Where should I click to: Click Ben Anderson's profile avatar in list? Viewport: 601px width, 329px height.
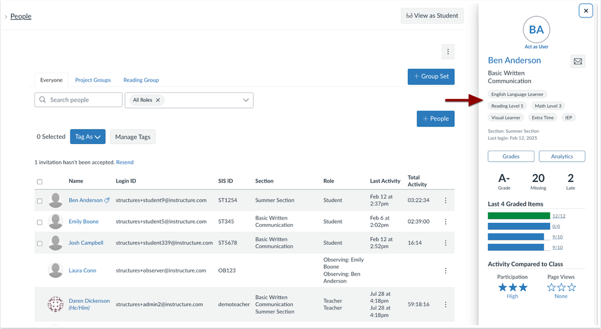coord(55,200)
